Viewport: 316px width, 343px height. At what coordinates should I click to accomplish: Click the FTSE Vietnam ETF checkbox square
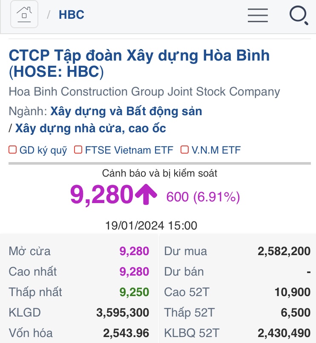pyautogui.click(x=78, y=150)
